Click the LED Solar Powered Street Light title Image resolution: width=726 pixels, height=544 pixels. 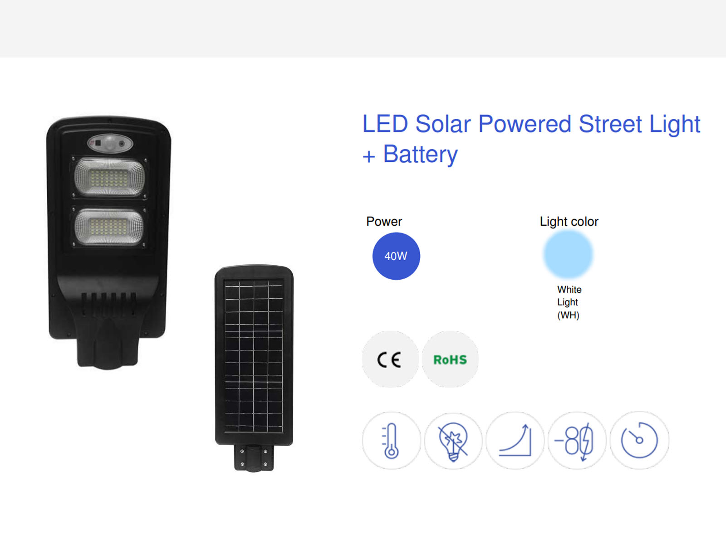(x=531, y=139)
